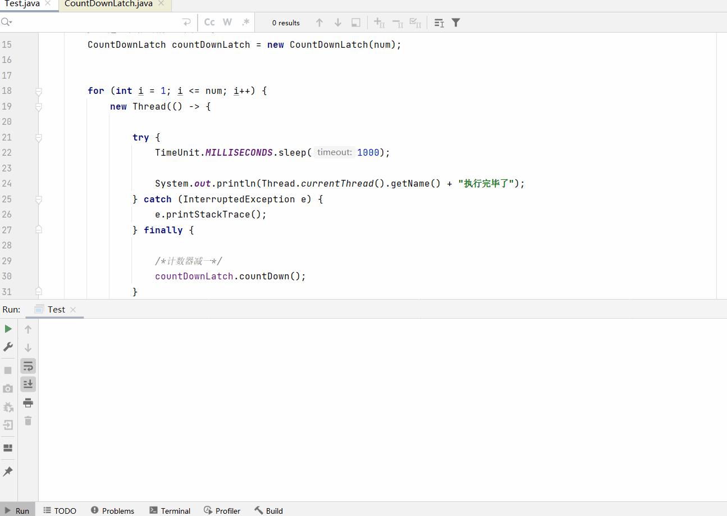
Task: Stop the running process square icon
Action: [8, 370]
